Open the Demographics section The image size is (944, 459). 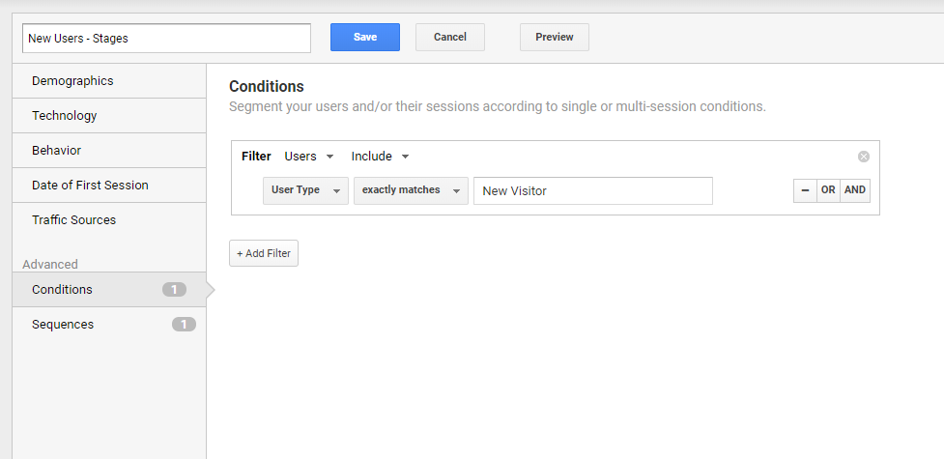point(109,81)
